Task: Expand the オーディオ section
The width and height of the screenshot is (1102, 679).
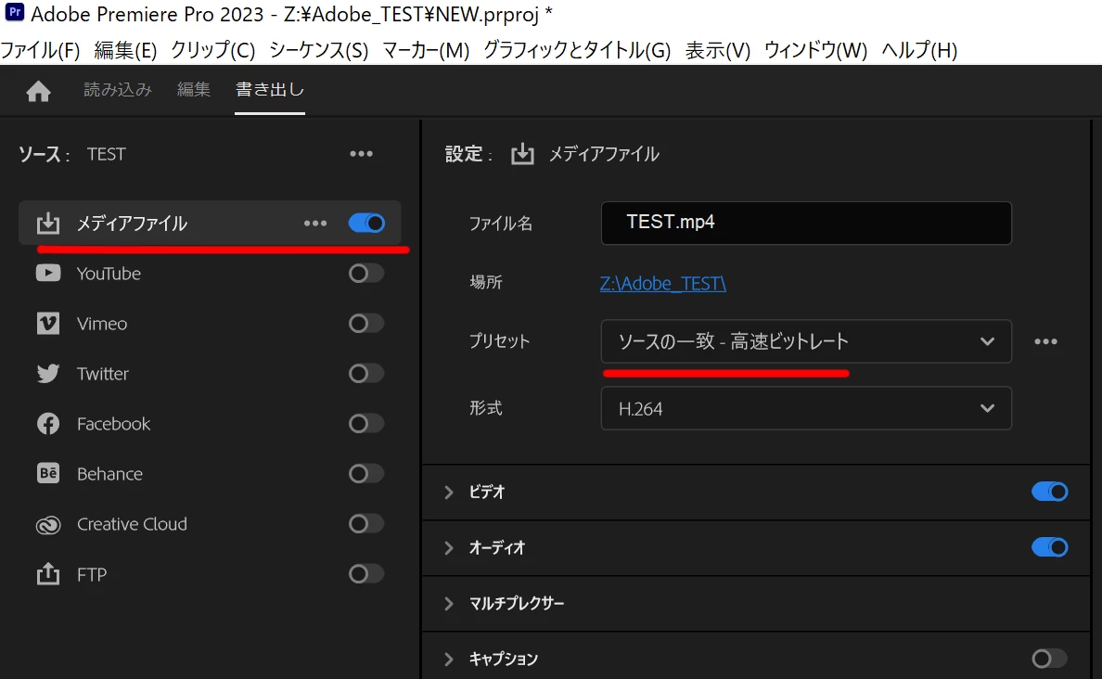Action: (x=448, y=547)
